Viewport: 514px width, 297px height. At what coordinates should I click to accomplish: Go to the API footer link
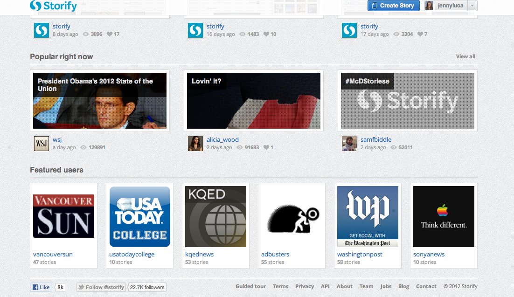[x=325, y=286]
